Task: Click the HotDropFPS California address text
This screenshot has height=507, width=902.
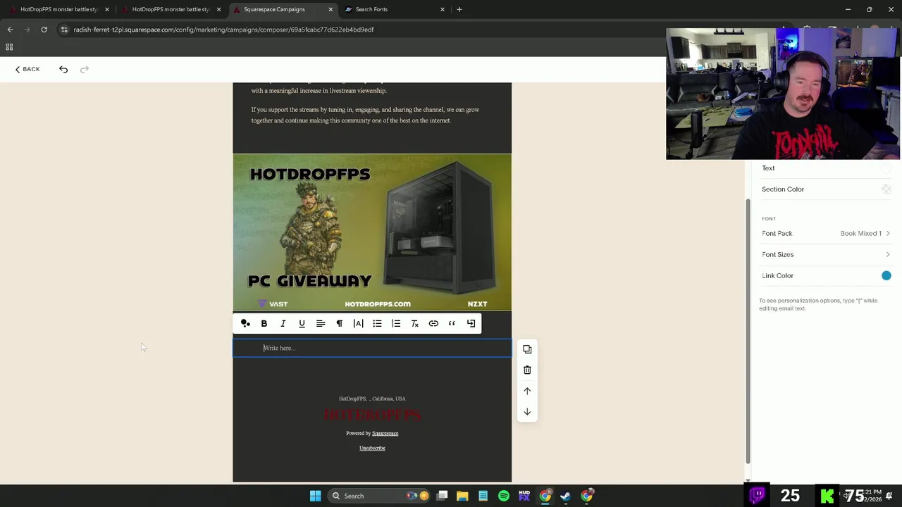Action: click(x=372, y=399)
